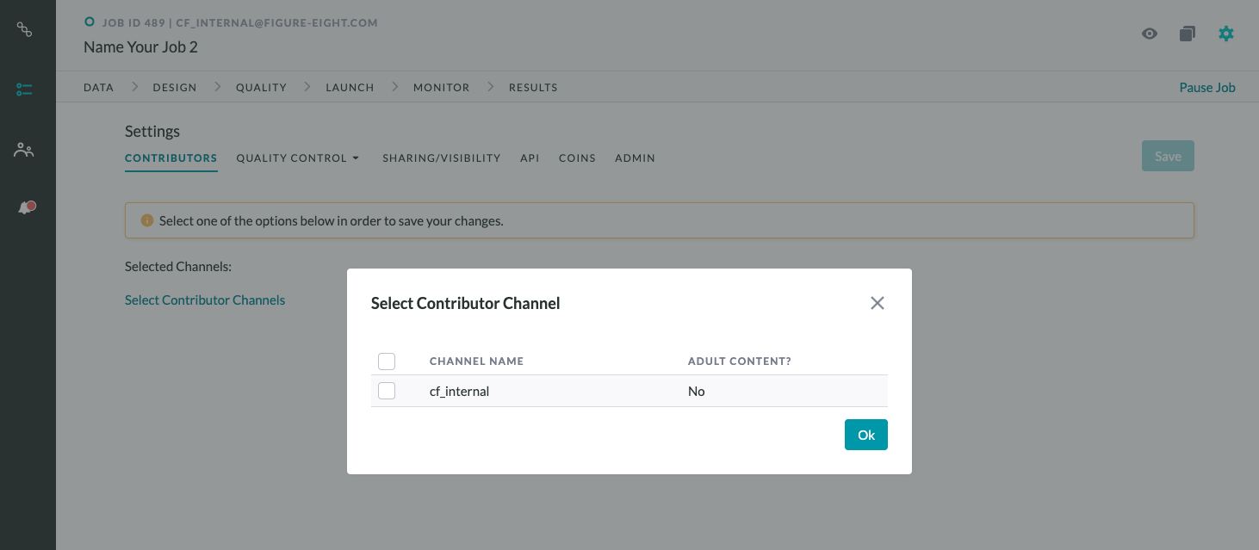1259x550 pixels.
Task: Go to the DATA step
Action: [99, 88]
